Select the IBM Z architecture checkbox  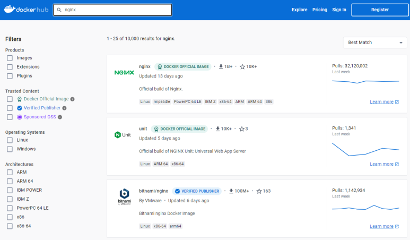tap(10, 199)
